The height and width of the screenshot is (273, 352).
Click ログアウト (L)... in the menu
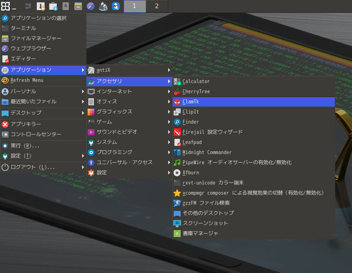pos(38,167)
